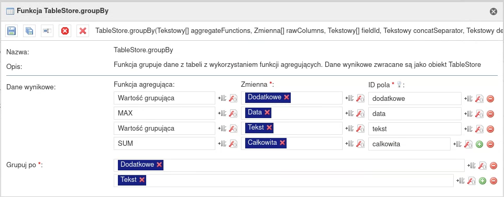Open variable list for tekst ID field
The width and height of the screenshot is (504, 197).
(x=468, y=129)
